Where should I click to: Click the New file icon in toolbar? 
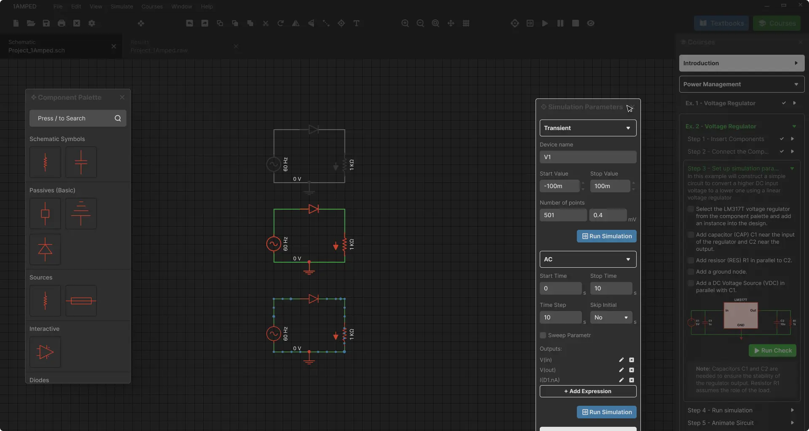click(x=16, y=23)
